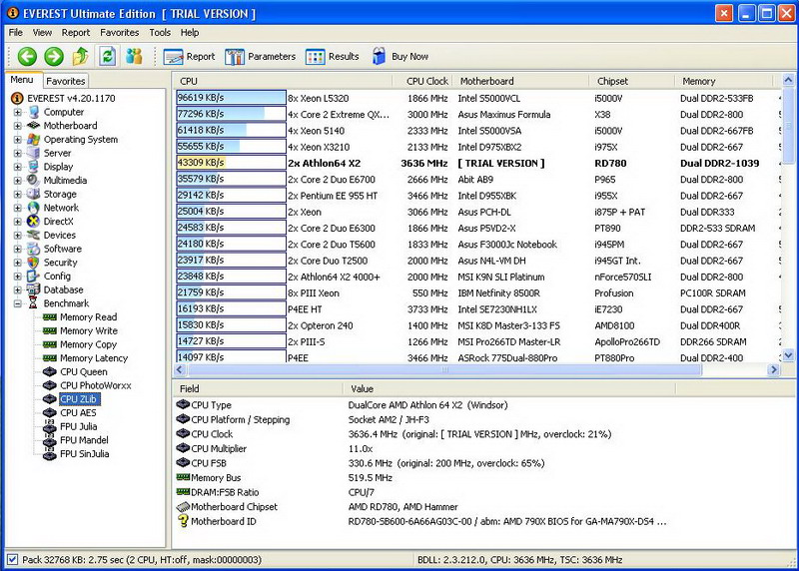Image resolution: width=799 pixels, height=571 pixels.
Task: Click the Security shield icon
Action: coord(34,263)
